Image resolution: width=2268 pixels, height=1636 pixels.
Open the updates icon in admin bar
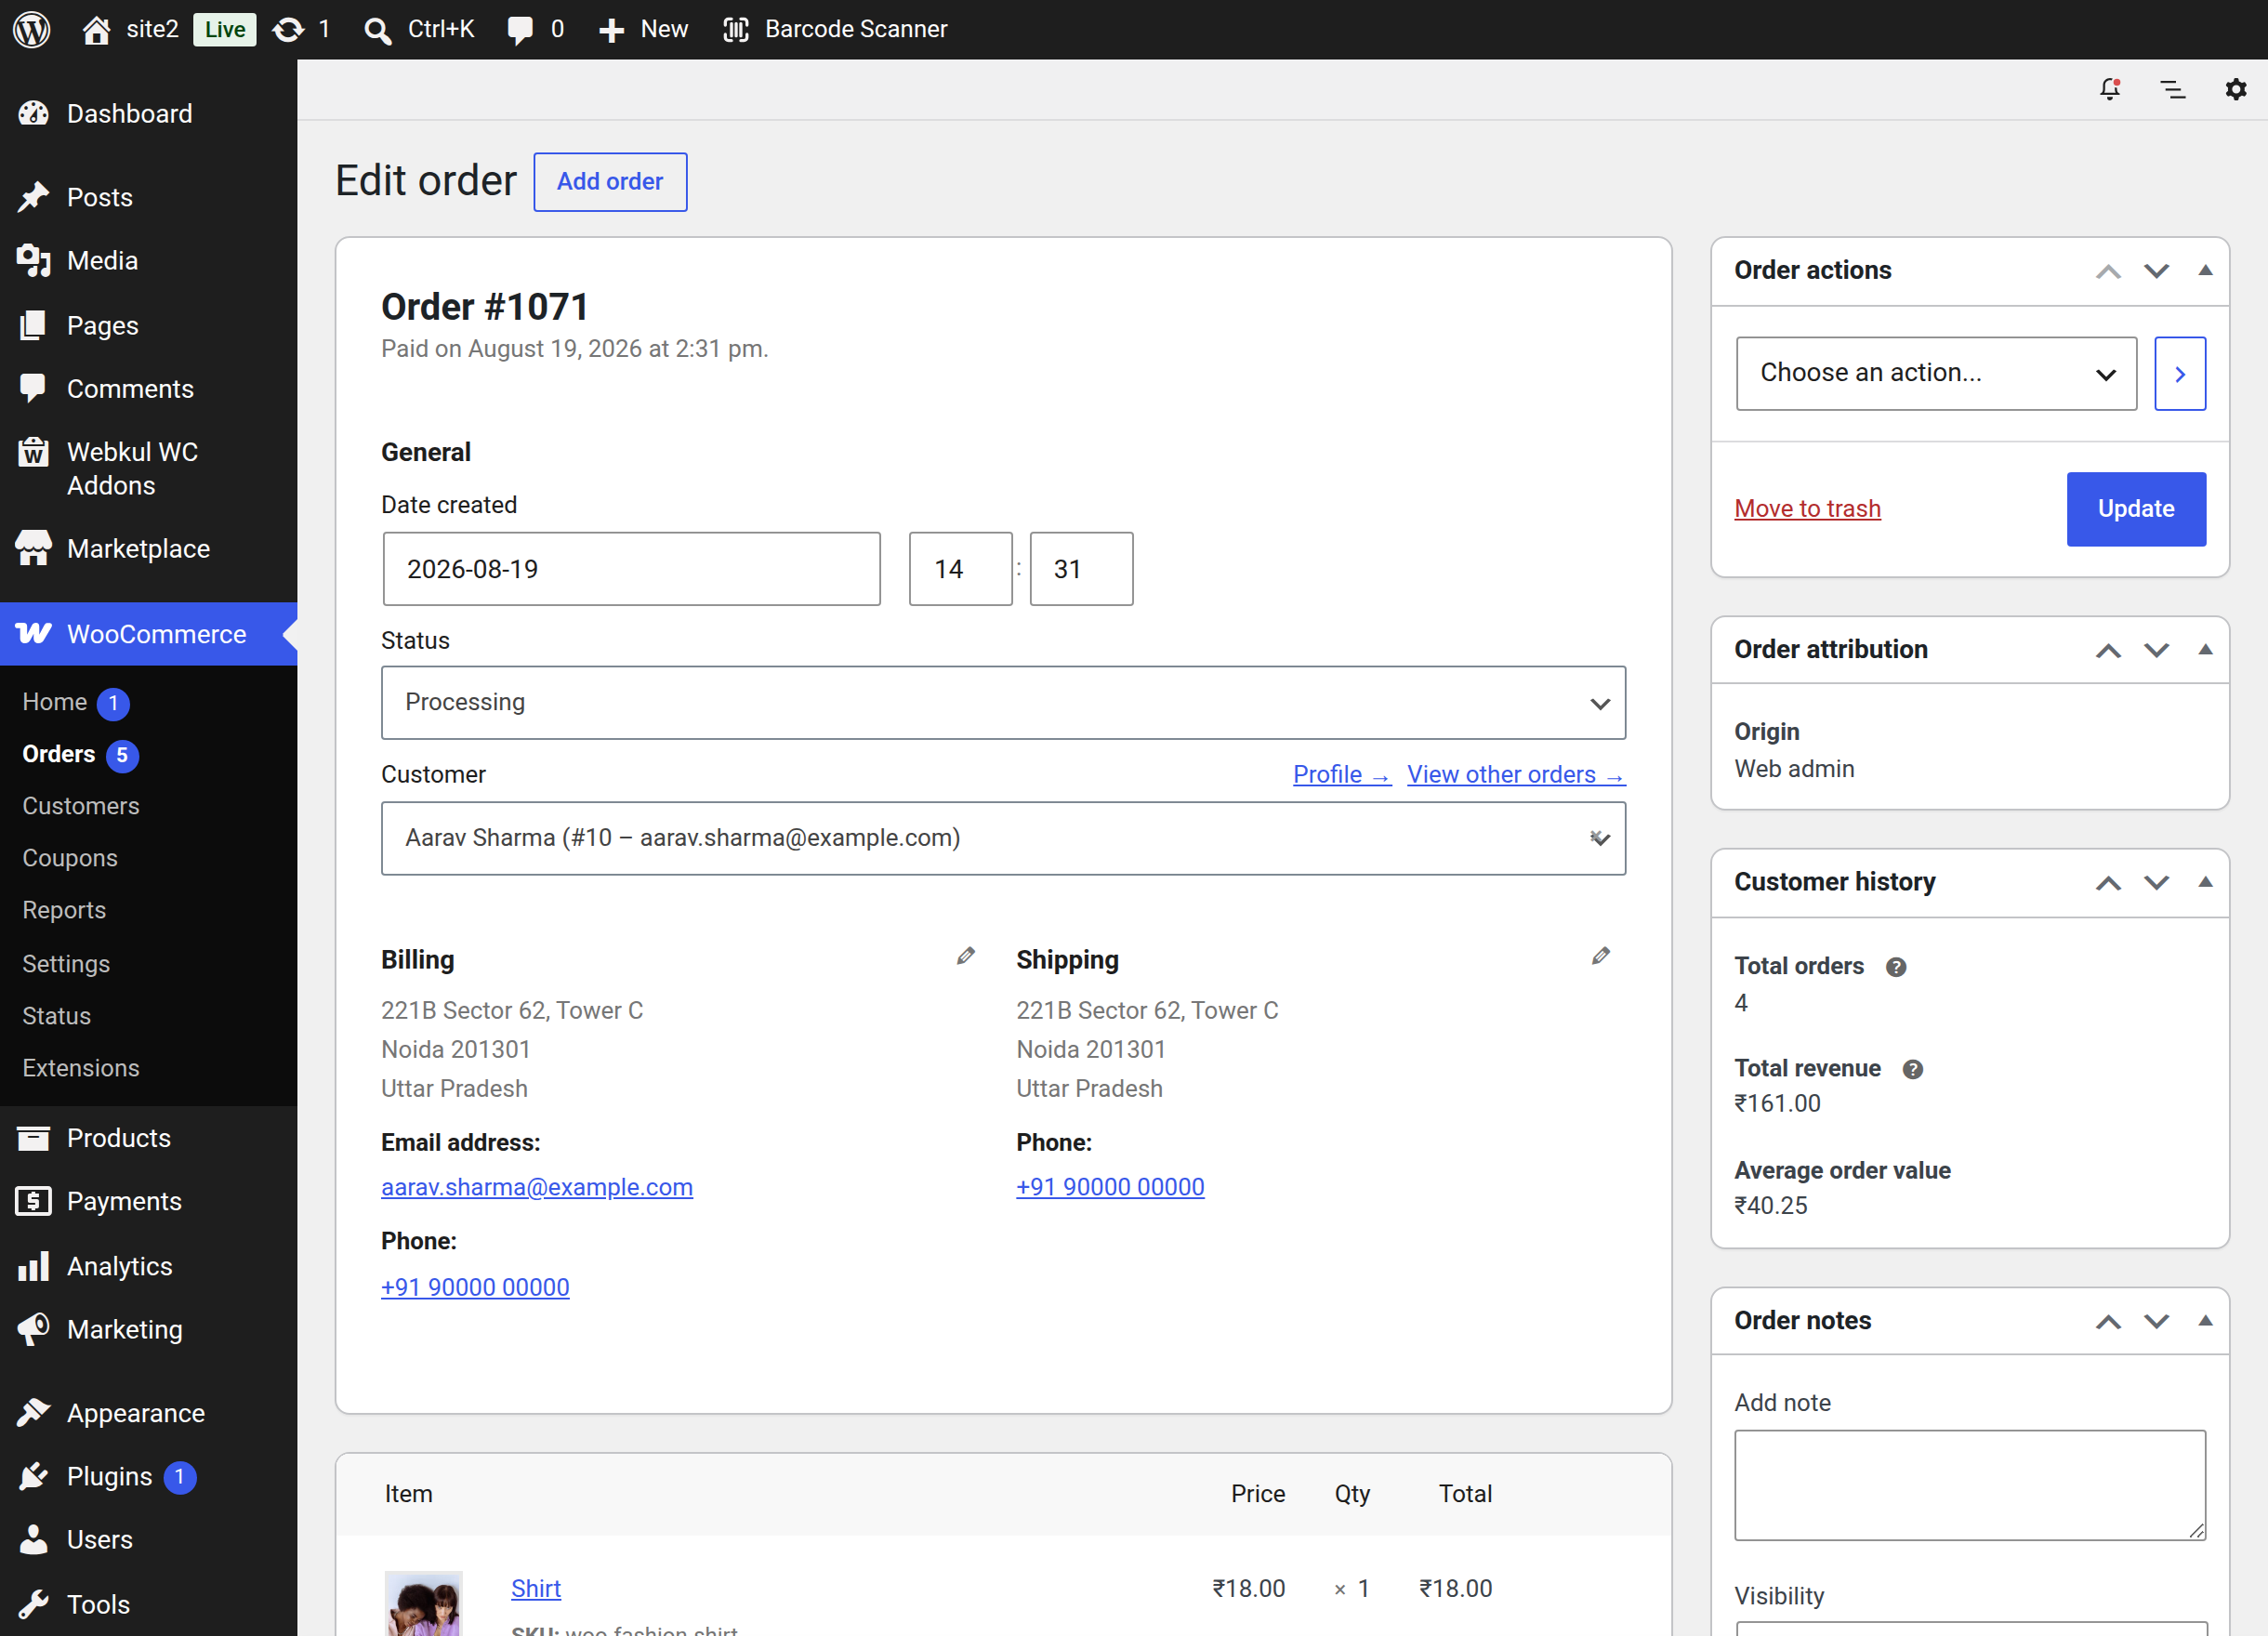point(288,30)
